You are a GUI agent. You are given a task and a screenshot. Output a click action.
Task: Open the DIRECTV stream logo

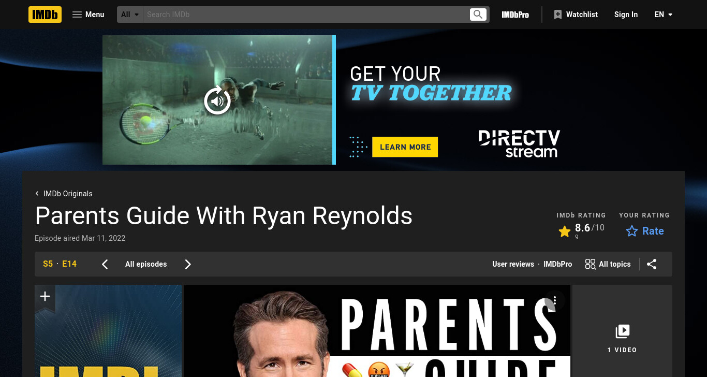pyautogui.click(x=519, y=144)
